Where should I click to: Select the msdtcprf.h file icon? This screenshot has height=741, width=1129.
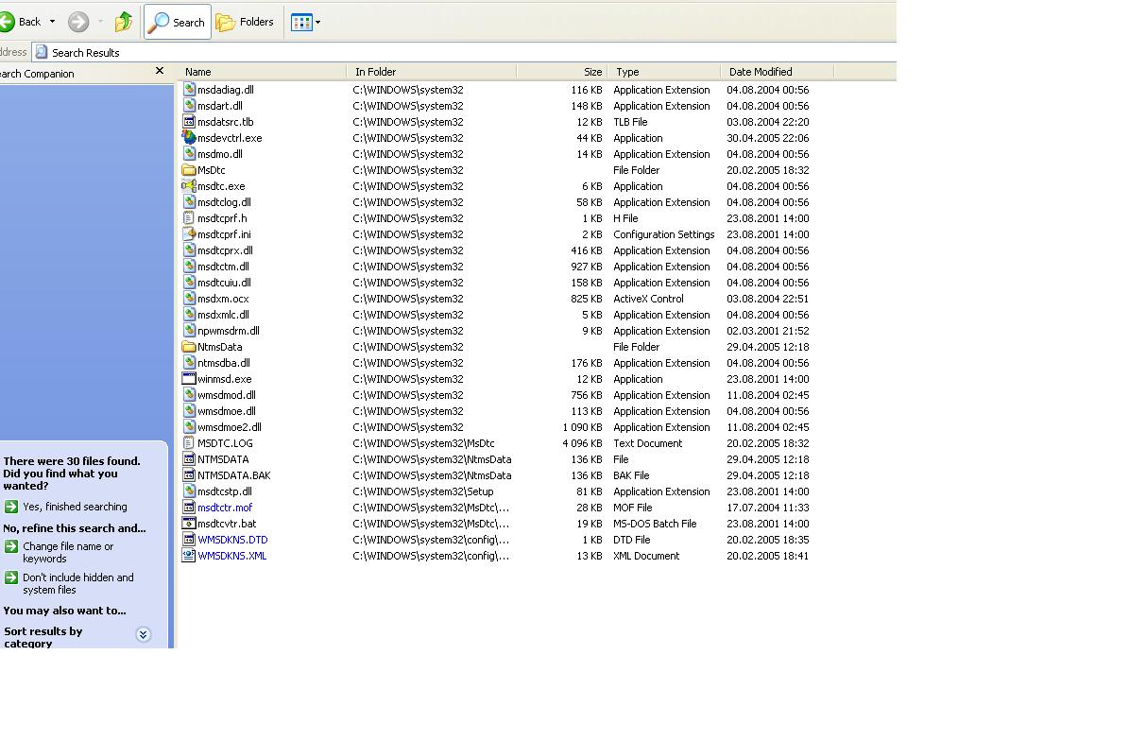click(x=189, y=218)
